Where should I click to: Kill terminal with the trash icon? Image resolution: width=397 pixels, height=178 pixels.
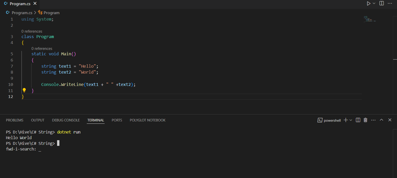click(x=365, y=120)
